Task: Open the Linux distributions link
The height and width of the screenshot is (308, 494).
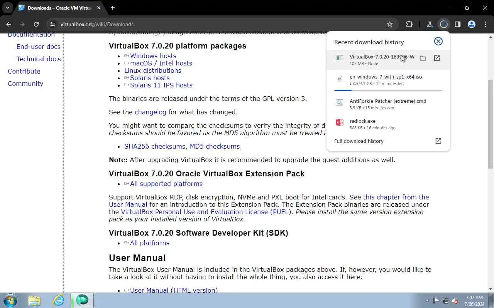Action: click(152, 70)
